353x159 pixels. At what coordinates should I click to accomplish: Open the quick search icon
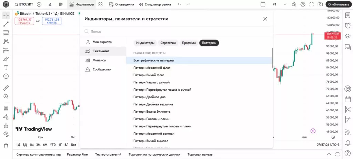[294, 4]
